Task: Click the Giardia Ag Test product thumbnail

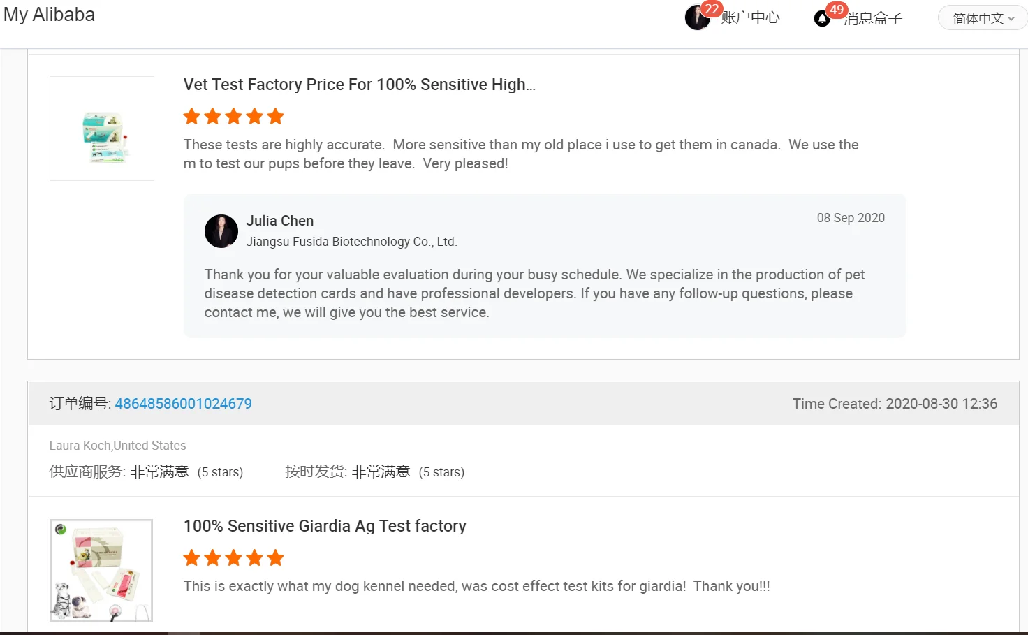Action: (x=102, y=570)
